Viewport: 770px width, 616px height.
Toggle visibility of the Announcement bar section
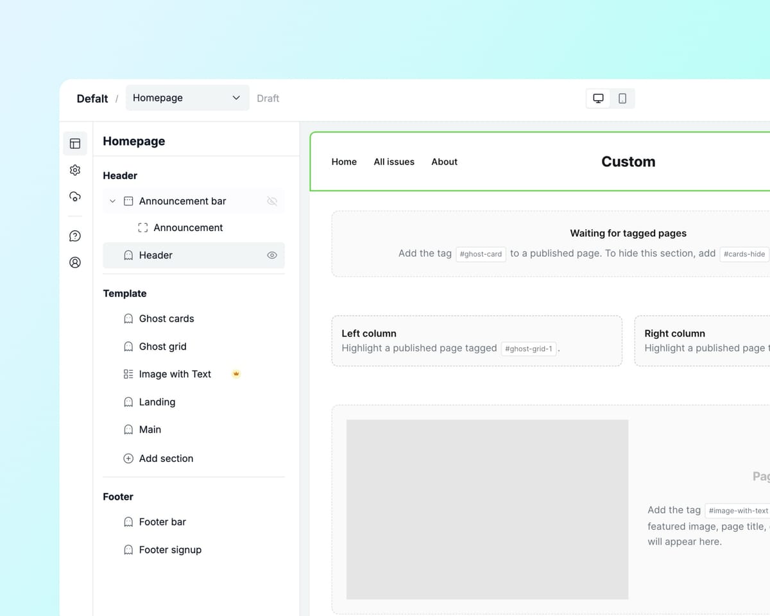272,201
